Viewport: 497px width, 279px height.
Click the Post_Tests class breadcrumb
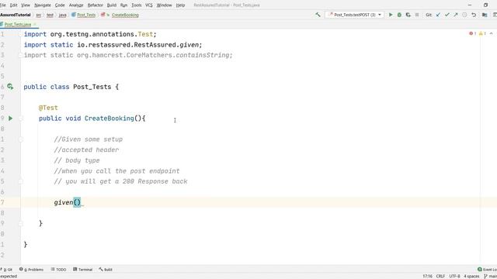(x=84, y=15)
